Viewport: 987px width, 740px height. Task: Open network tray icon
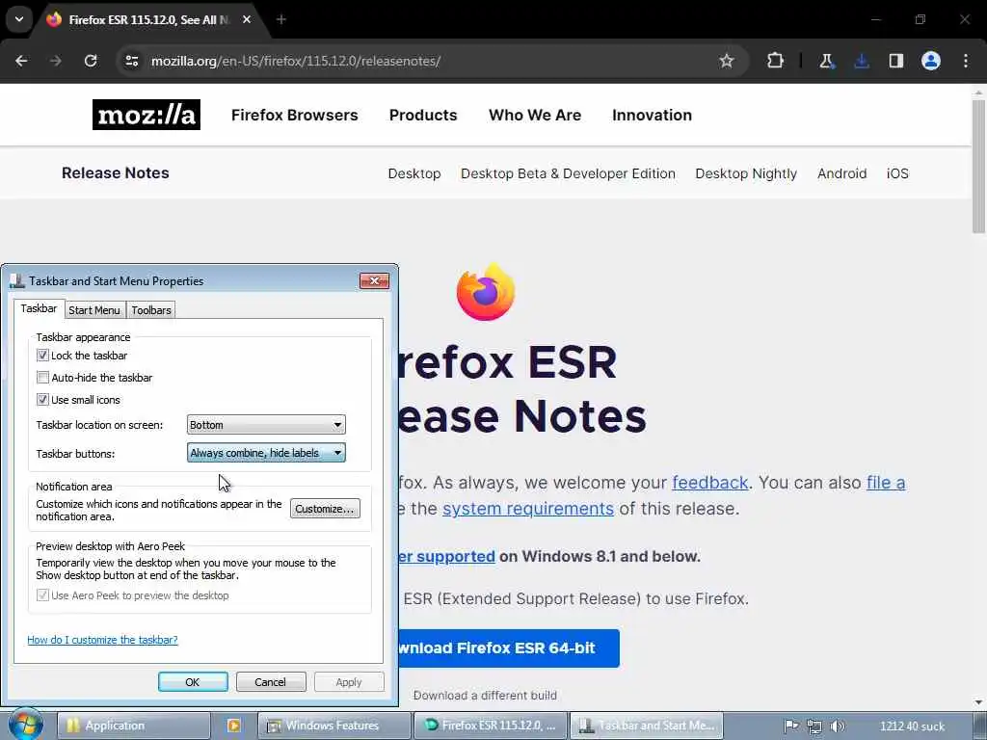coord(814,727)
